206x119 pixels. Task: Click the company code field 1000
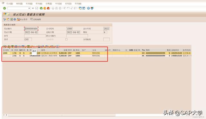pyautogui.click(x=70, y=28)
